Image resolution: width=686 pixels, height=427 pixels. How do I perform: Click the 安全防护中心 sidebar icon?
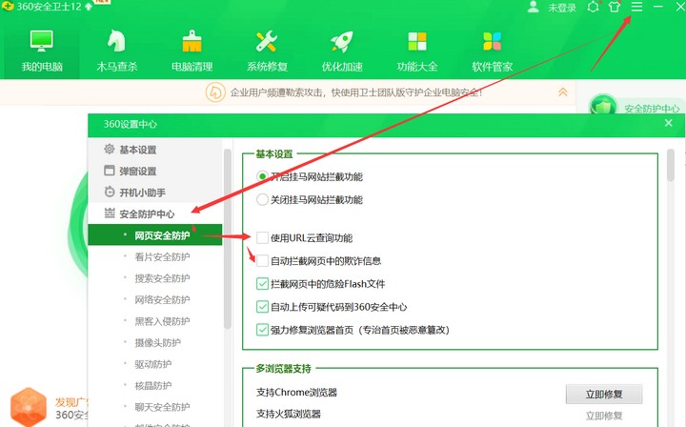click(x=109, y=213)
